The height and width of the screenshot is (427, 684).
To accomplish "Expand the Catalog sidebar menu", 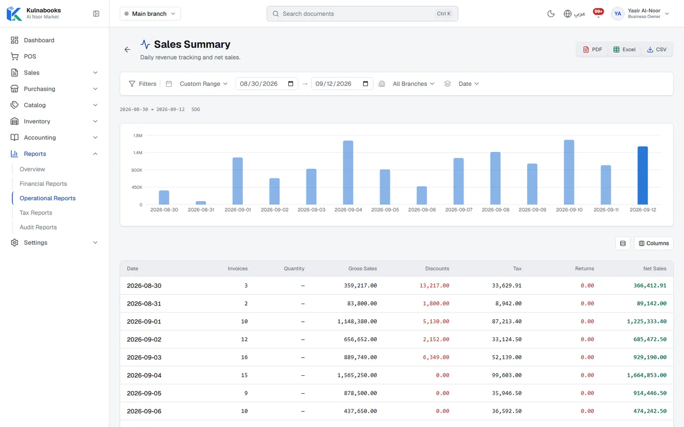I will [55, 105].
